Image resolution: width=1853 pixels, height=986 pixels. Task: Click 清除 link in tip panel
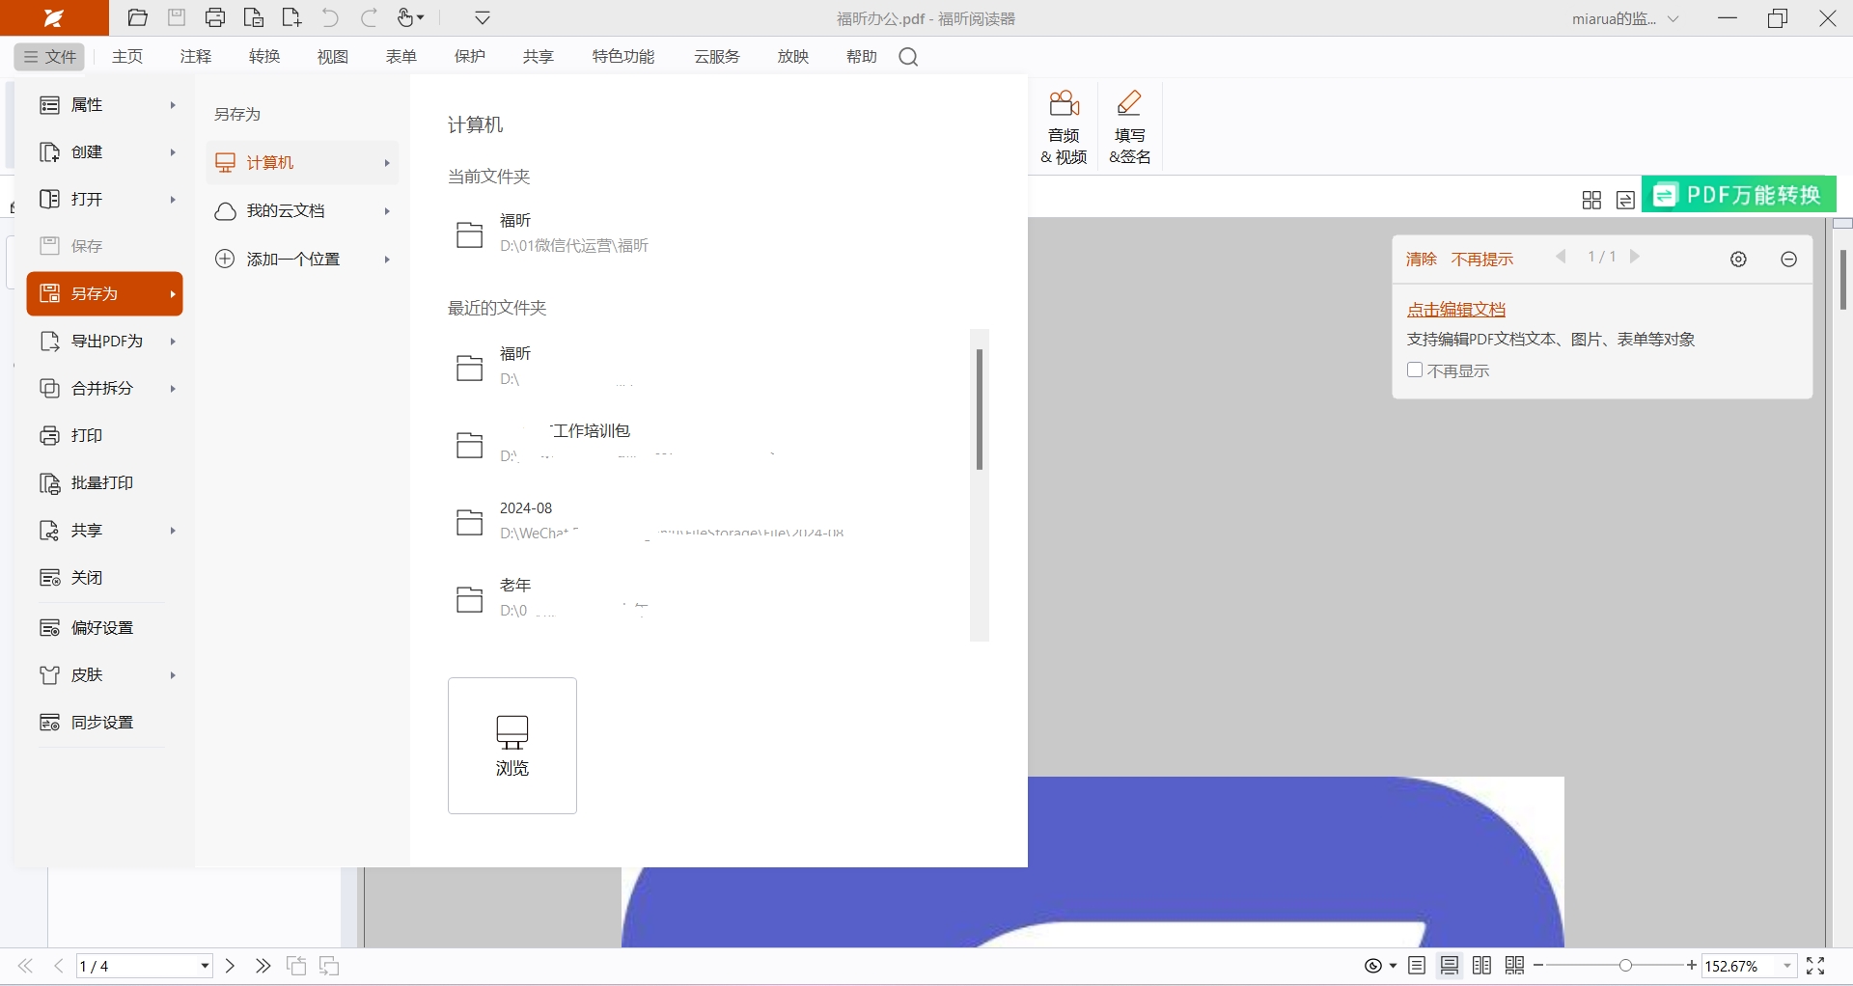[1421, 259]
